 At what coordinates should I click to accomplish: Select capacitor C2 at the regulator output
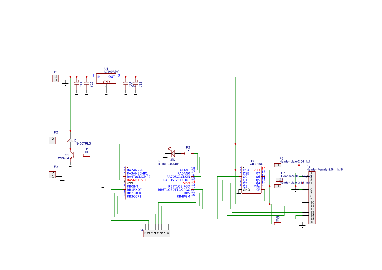coord(136,83)
